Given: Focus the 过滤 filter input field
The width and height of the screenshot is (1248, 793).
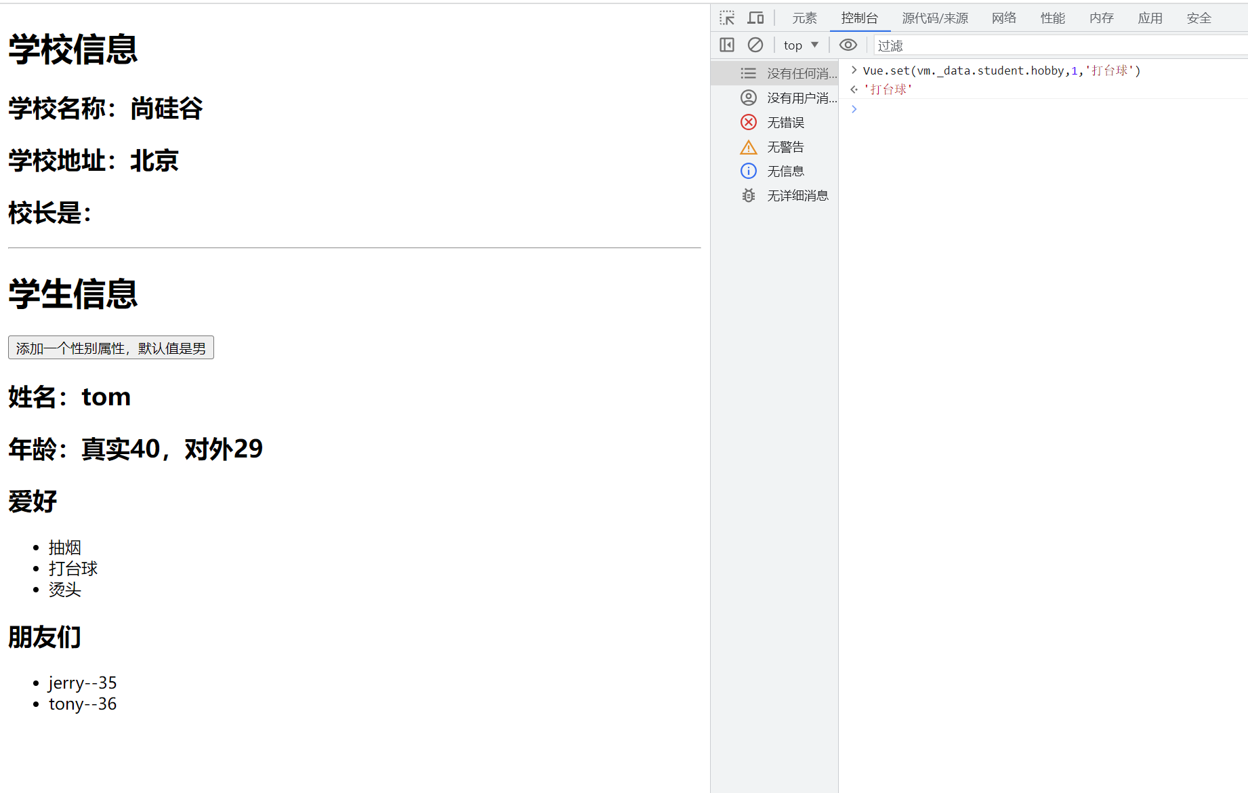Looking at the screenshot, I should [1060, 45].
